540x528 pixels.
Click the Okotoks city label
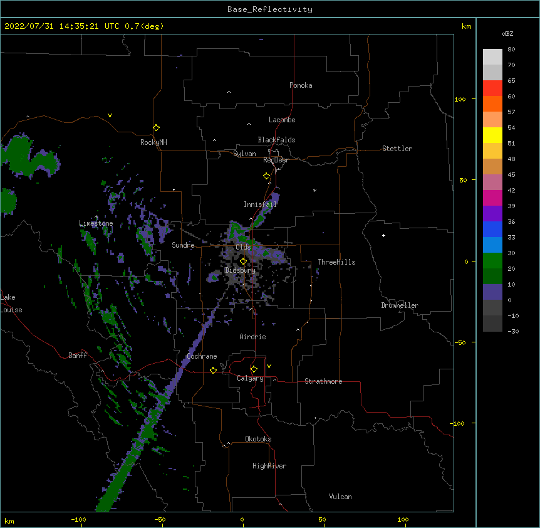point(258,439)
